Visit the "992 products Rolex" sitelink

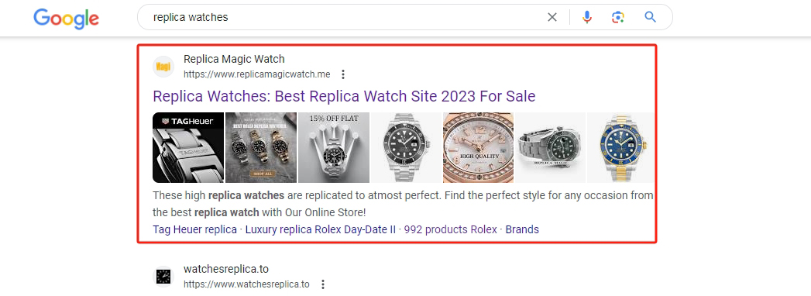[x=451, y=229]
